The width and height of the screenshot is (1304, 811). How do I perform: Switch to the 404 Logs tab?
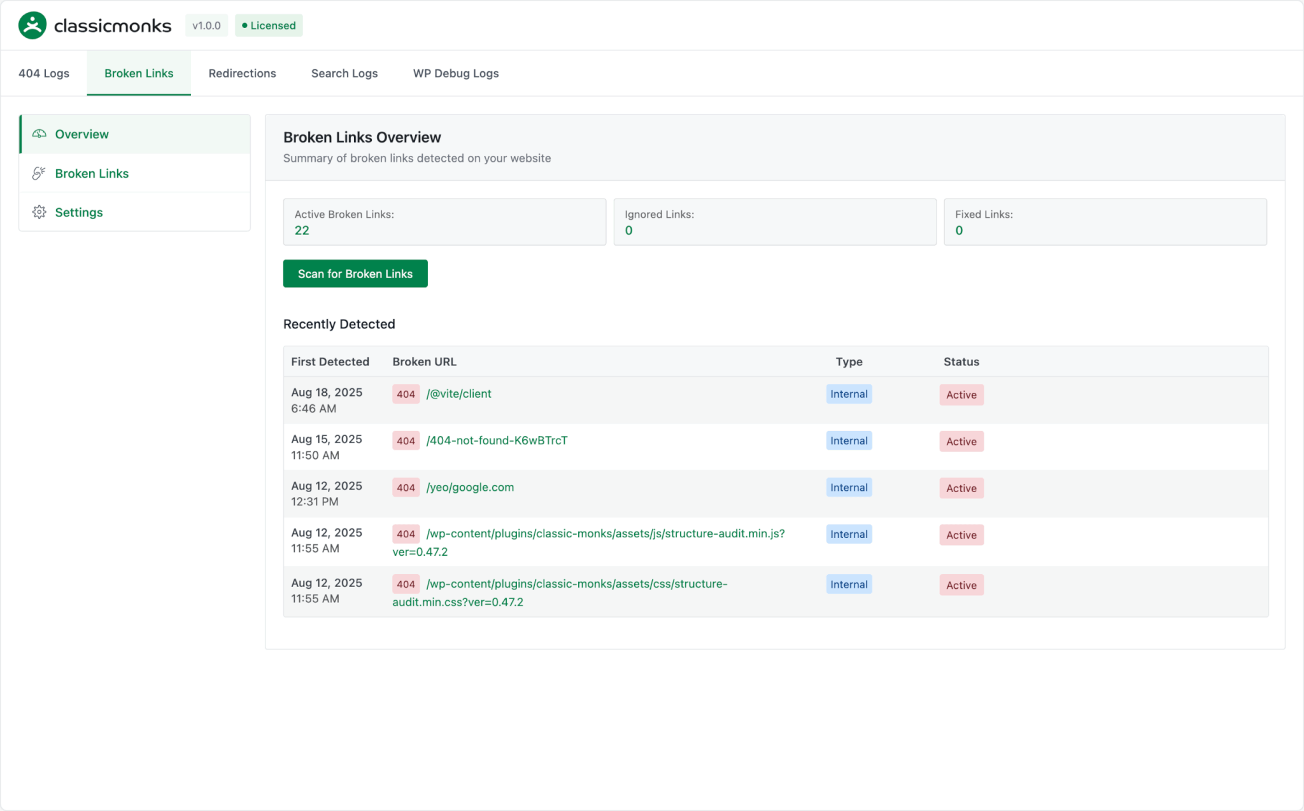click(44, 73)
